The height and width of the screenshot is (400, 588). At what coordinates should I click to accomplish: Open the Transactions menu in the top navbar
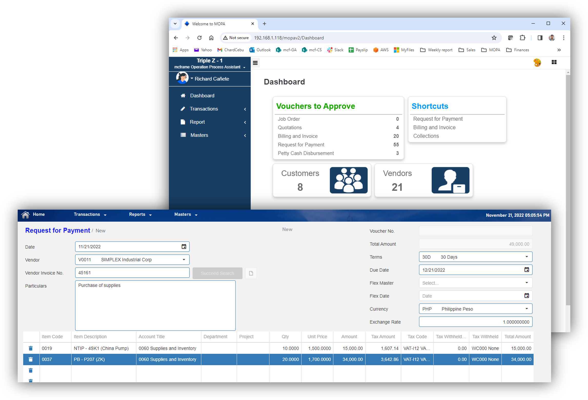(90, 214)
